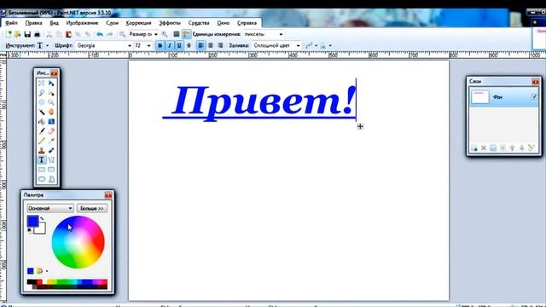Open layer properties in Layers panel
This screenshot has height=307, width=546.
[531, 148]
